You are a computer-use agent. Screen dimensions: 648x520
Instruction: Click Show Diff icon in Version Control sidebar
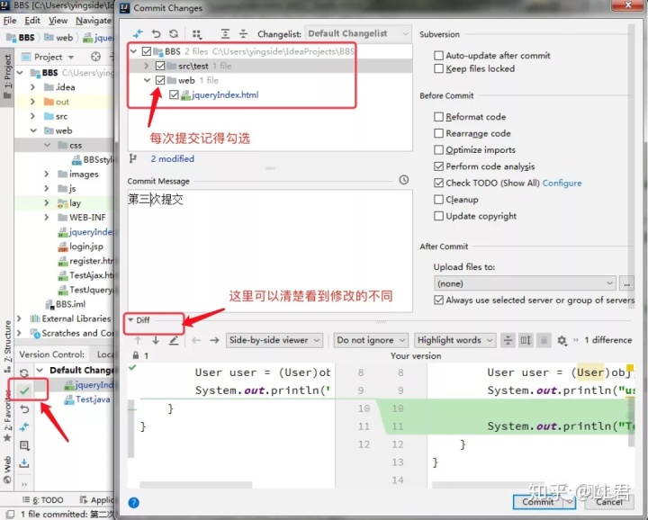click(24, 426)
